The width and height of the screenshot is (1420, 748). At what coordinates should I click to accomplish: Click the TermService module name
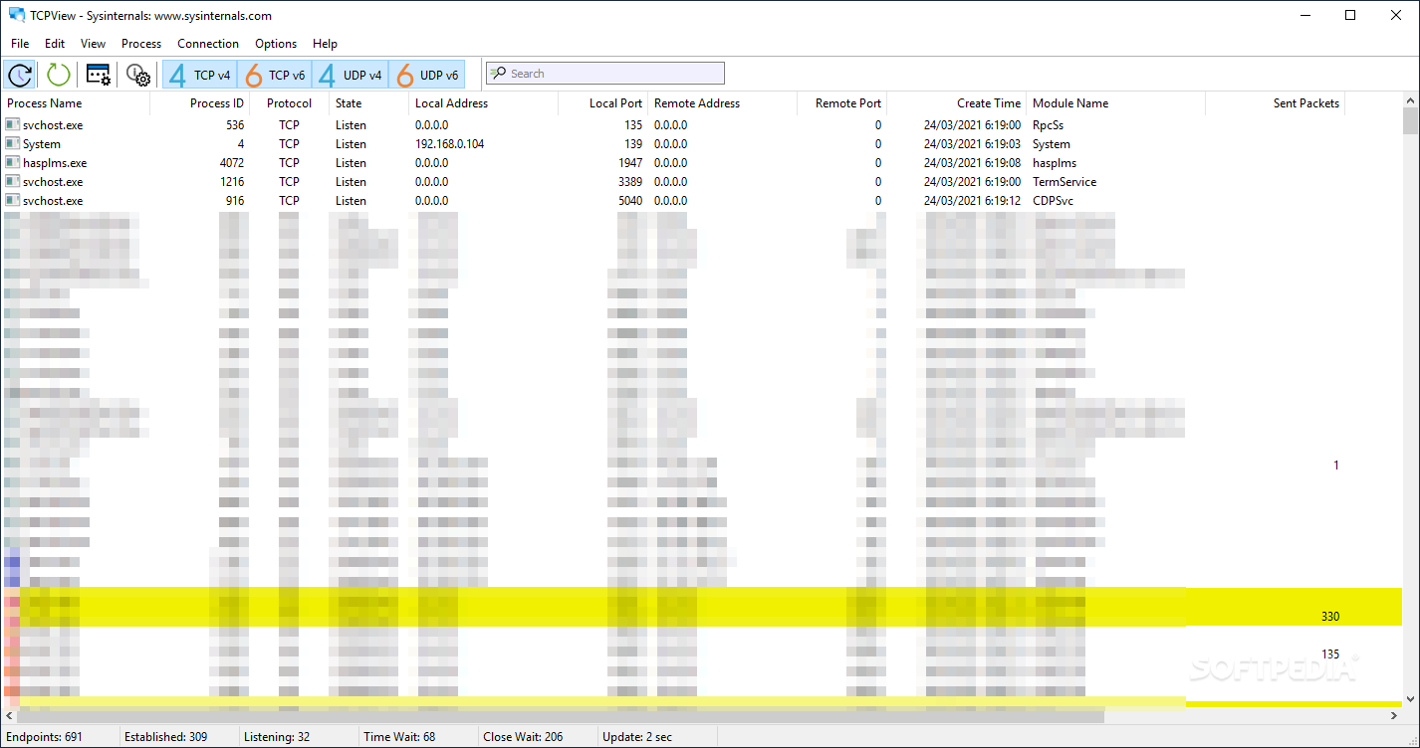click(1065, 182)
